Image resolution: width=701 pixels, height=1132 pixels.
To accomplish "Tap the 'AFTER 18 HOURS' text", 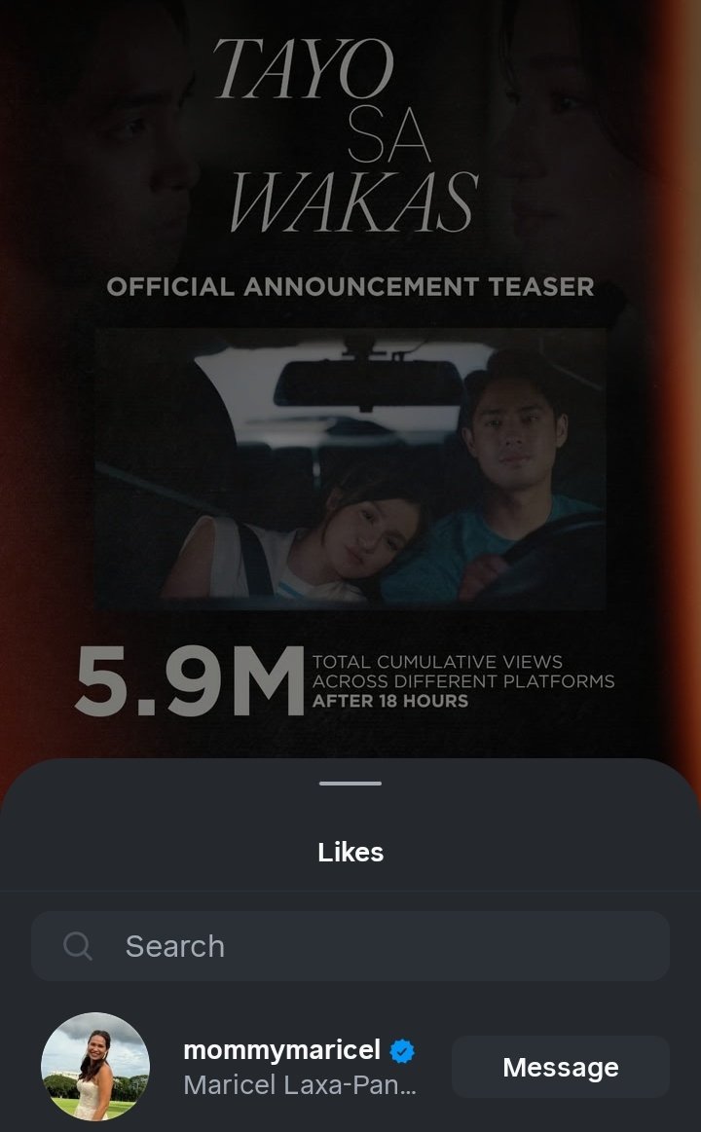I will click(389, 701).
